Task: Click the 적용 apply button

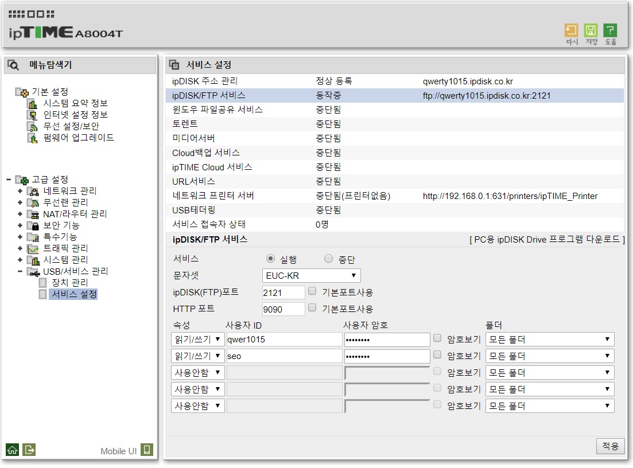Action: pos(610,446)
